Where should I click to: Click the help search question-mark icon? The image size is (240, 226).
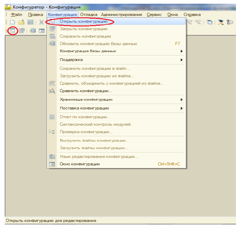(230, 22)
